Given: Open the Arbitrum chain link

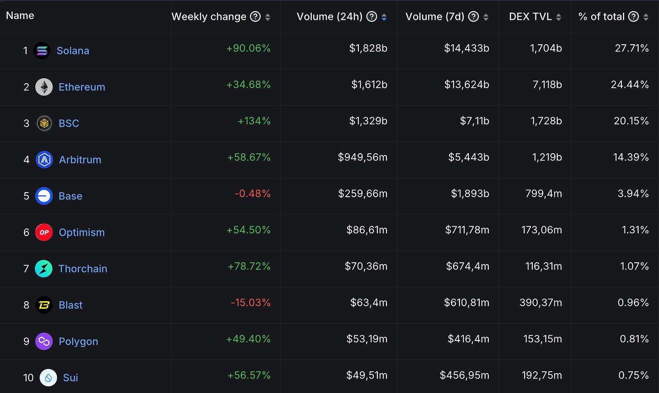Looking at the screenshot, I should (80, 160).
